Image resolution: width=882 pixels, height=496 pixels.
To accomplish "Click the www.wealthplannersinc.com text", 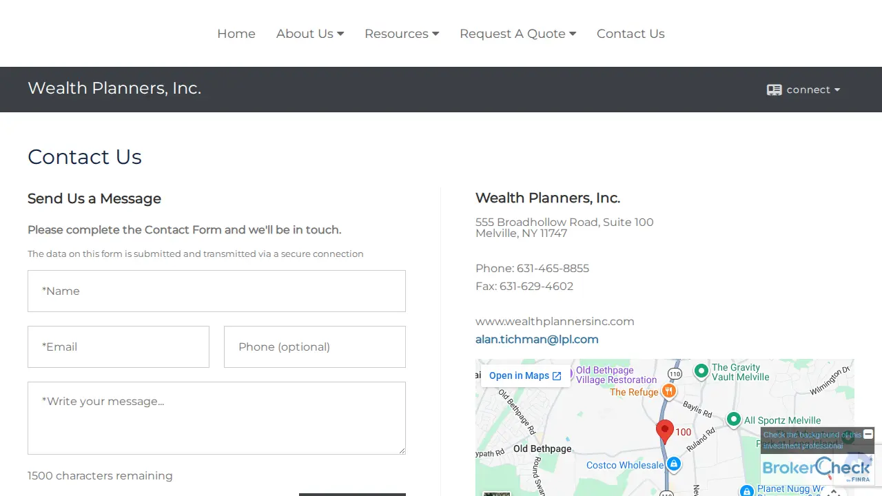I will pos(555,321).
